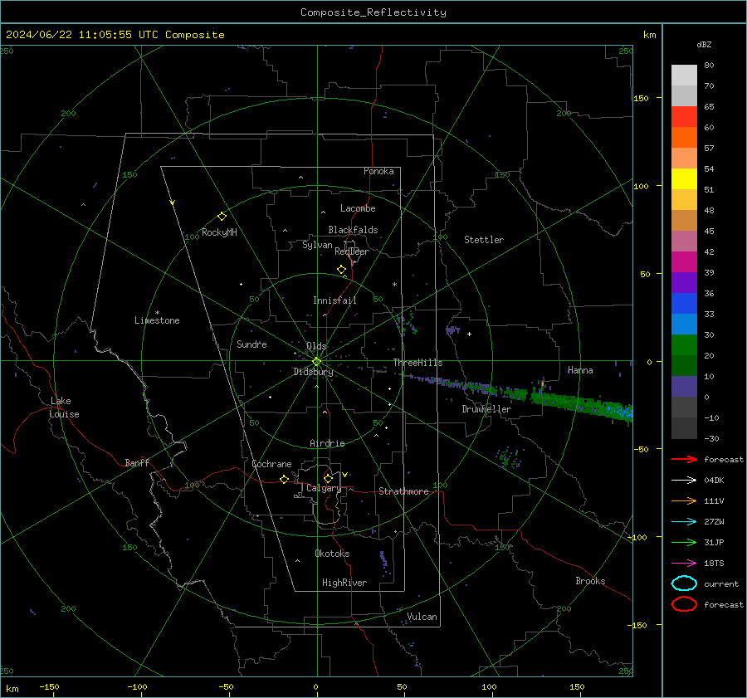This screenshot has width=747, height=698.
Task: Click the red forecast ellipse in legend
Action: (x=684, y=604)
